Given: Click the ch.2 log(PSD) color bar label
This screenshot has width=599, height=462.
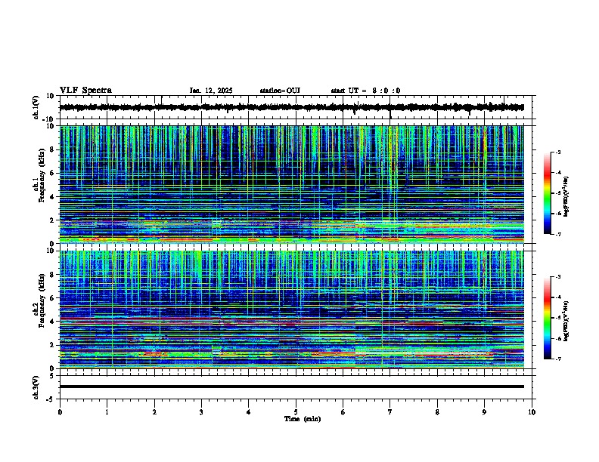Looking at the screenshot, I should [566, 321].
